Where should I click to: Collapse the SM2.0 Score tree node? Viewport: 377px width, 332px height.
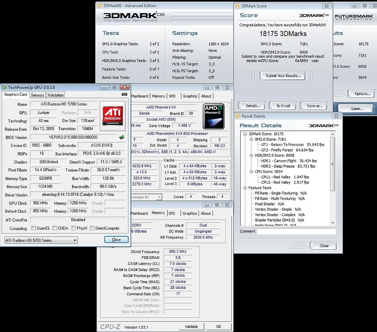251,139
